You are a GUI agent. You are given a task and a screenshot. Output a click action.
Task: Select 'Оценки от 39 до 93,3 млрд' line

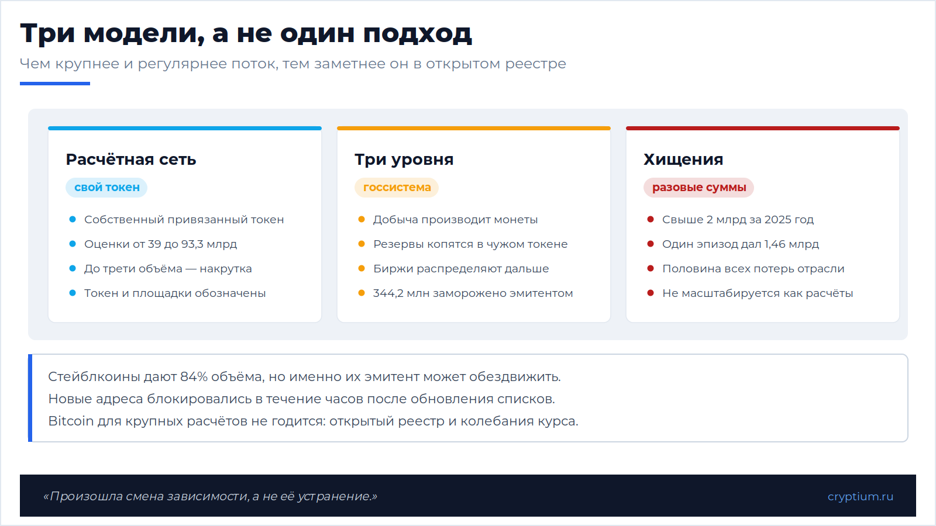point(160,244)
